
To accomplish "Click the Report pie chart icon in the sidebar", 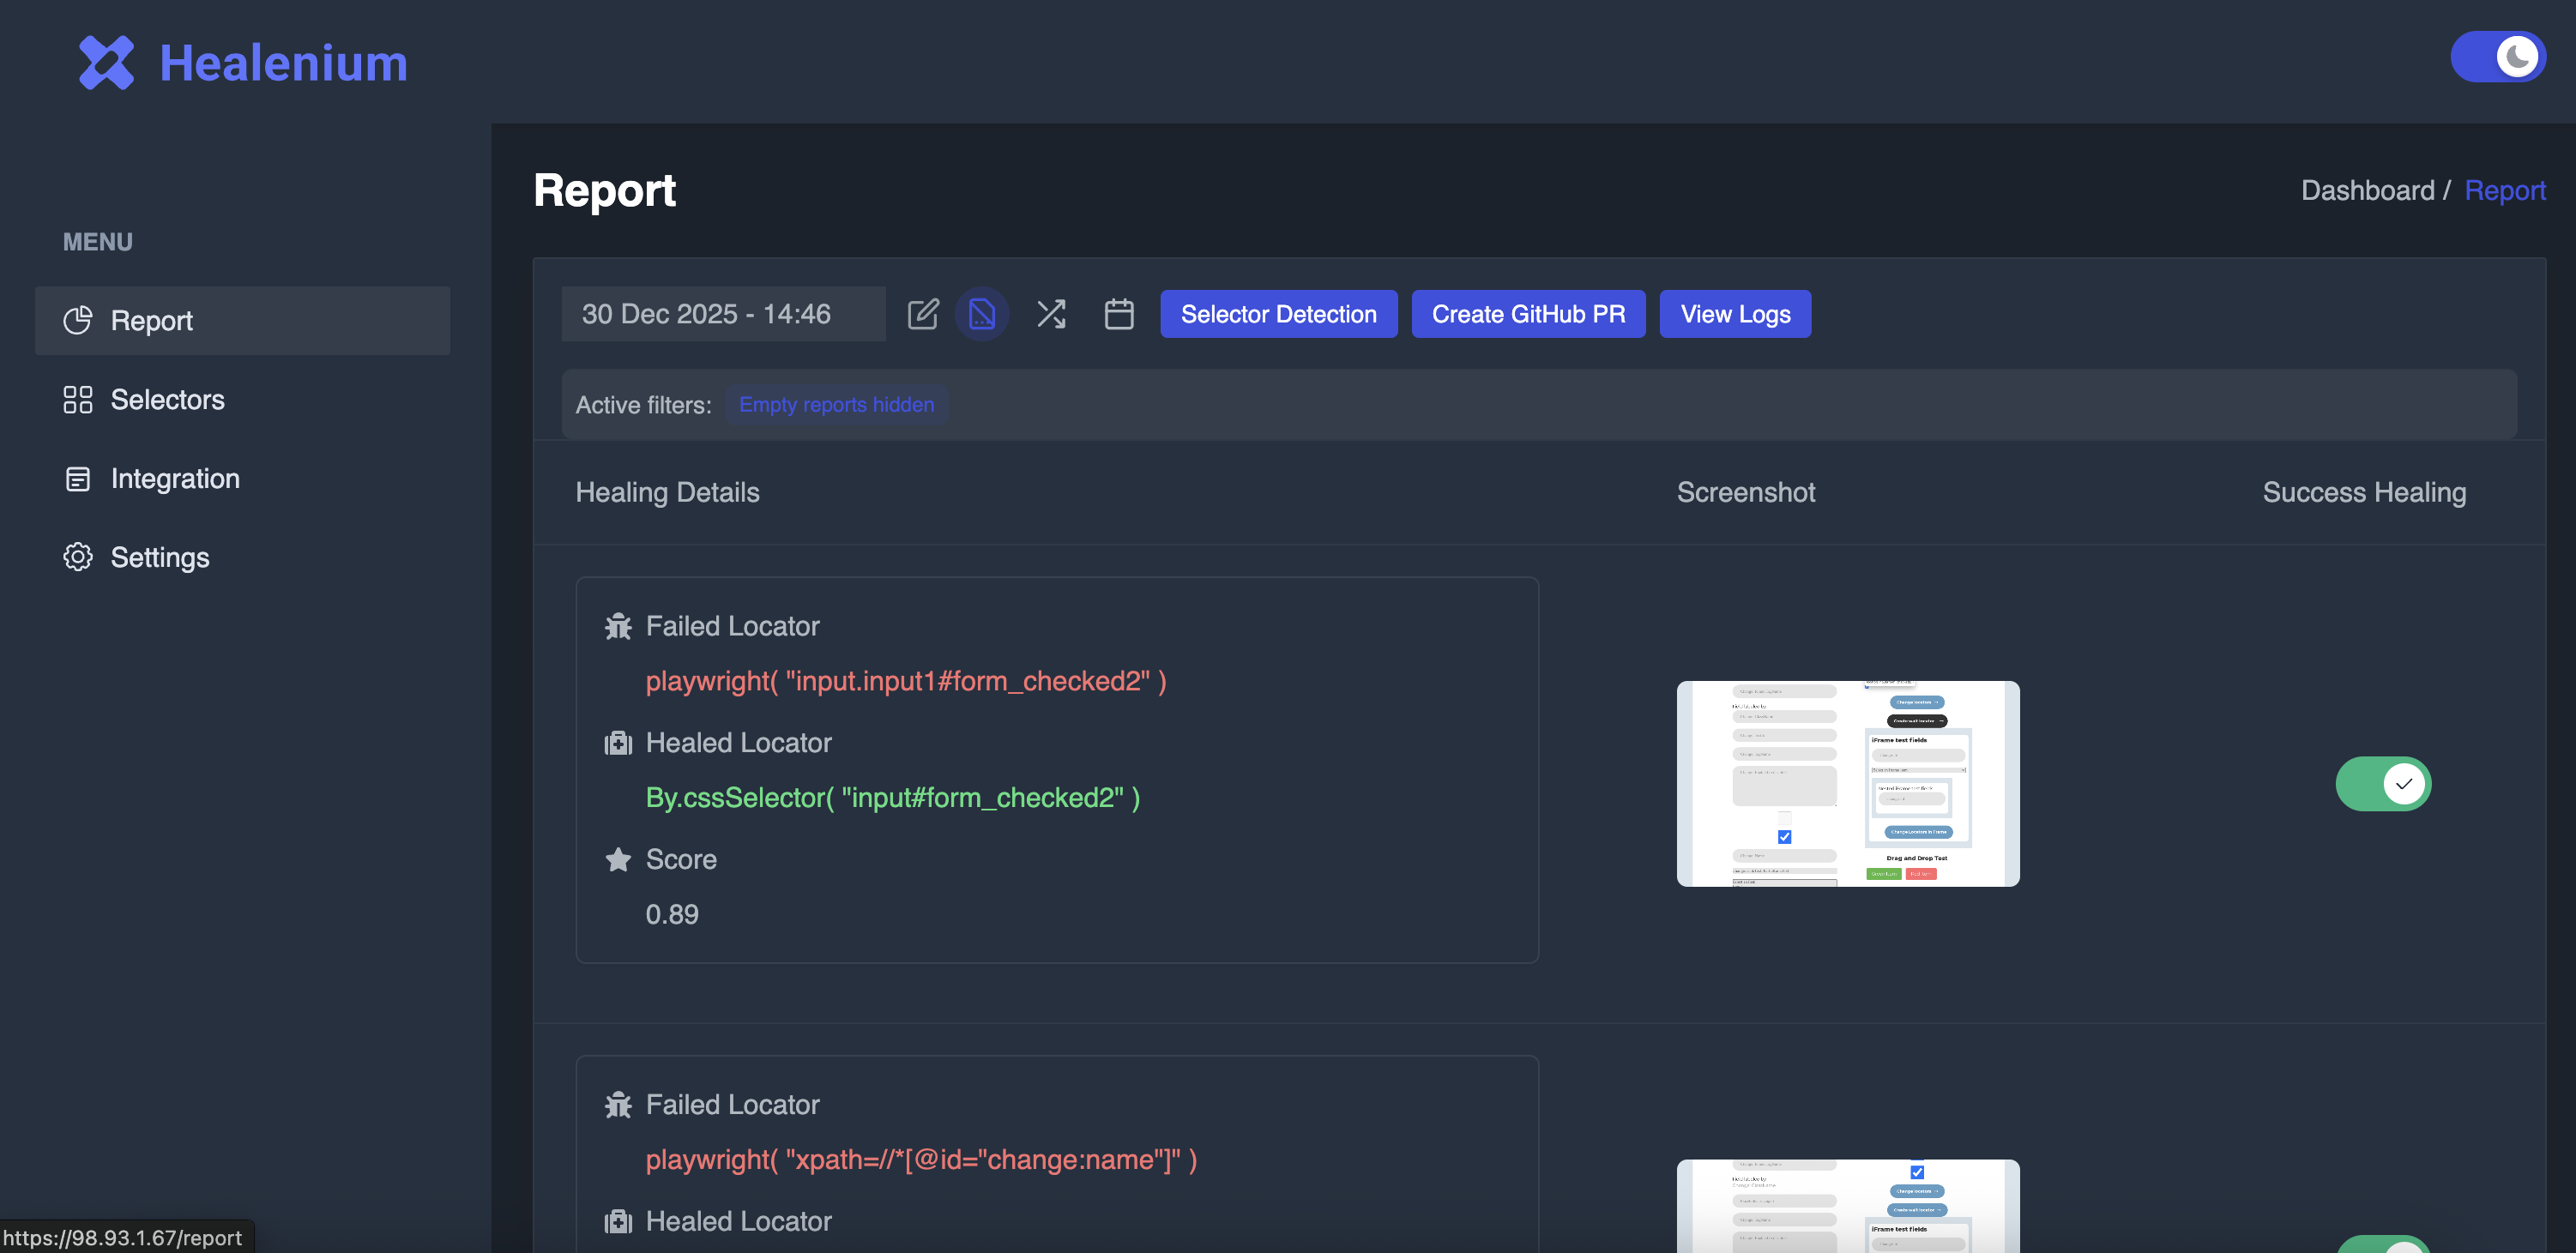I will click(x=78, y=321).
